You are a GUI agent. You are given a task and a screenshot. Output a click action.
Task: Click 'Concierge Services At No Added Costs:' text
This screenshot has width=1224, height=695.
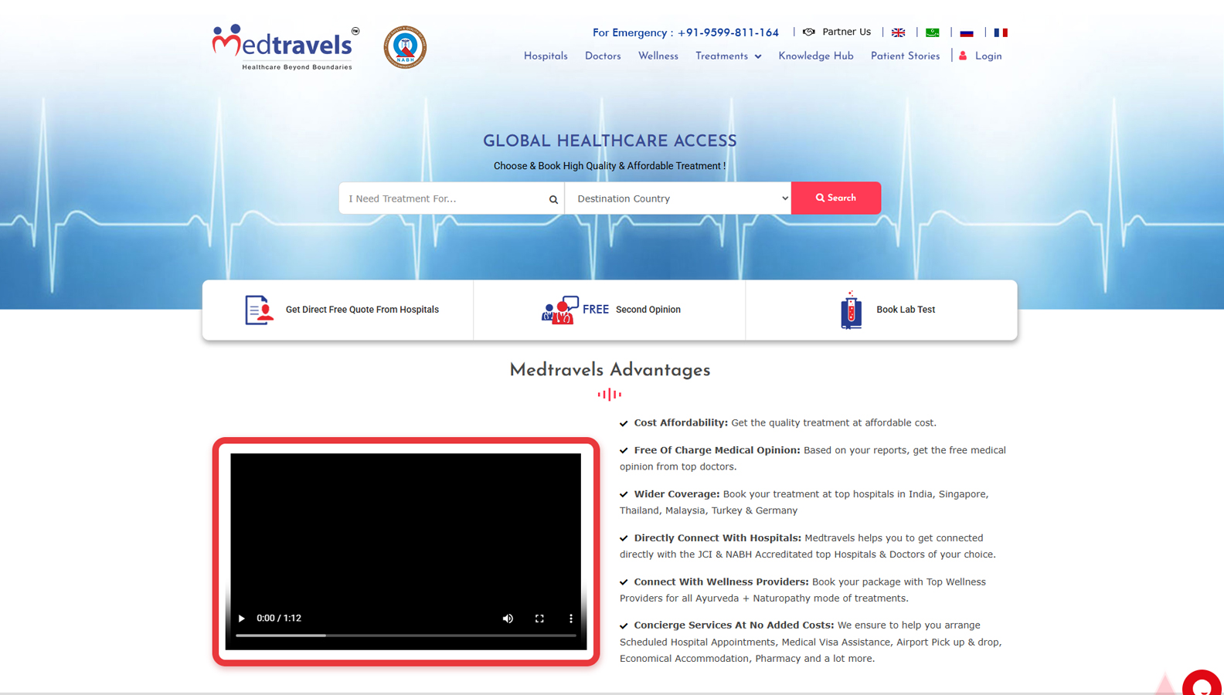pos(734,625)
